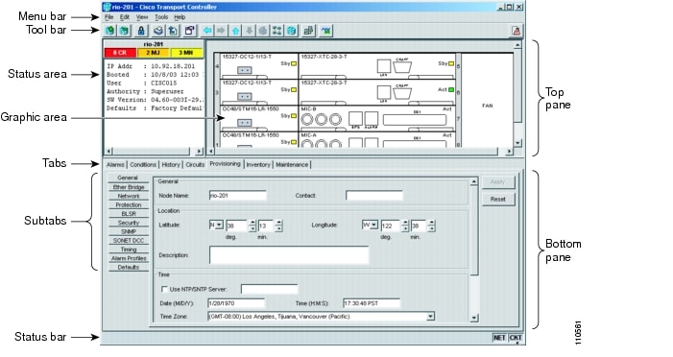
Task: Open the Alarm Profiles subtab
Action: (x=129, y=258)
